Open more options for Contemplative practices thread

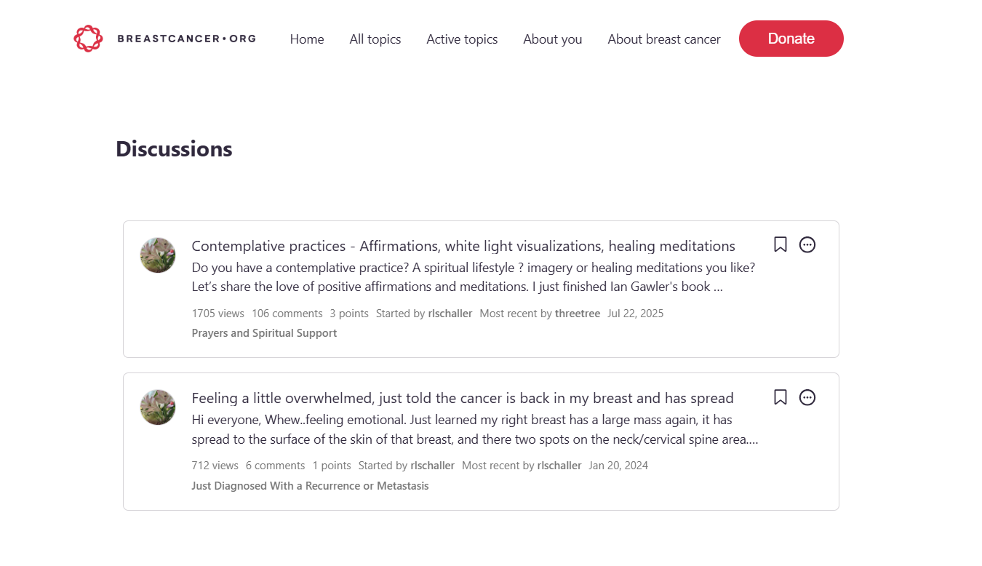pos(807,244)
